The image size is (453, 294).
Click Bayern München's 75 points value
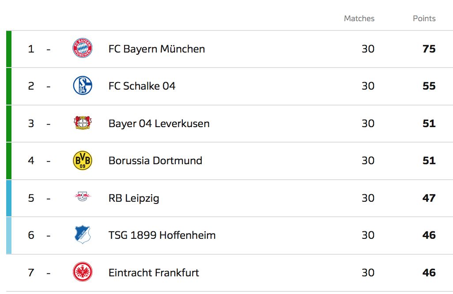click(429, 49)
